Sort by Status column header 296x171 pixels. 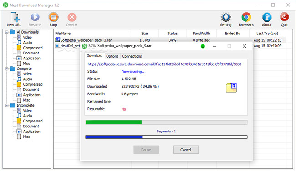(172, 34)
